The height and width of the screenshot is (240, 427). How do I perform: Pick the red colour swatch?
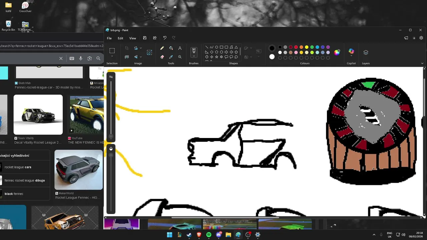tap(296, 47)
